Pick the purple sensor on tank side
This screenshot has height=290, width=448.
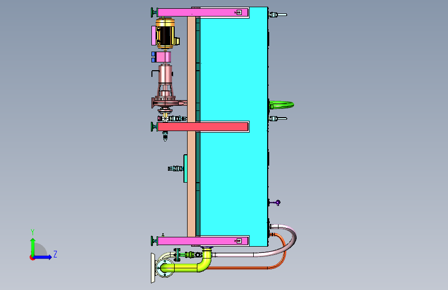click(x=277, y=203)
